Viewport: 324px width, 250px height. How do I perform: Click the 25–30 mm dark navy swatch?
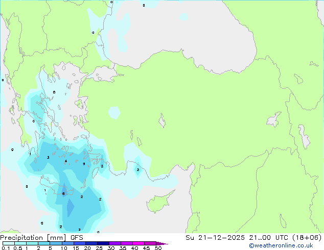103,243
